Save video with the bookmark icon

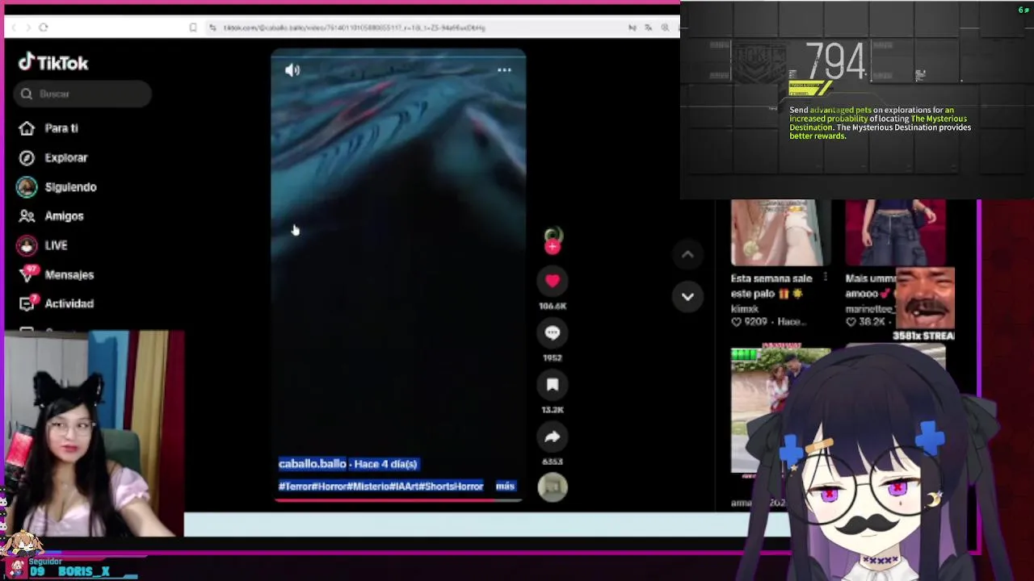(553, 385)
